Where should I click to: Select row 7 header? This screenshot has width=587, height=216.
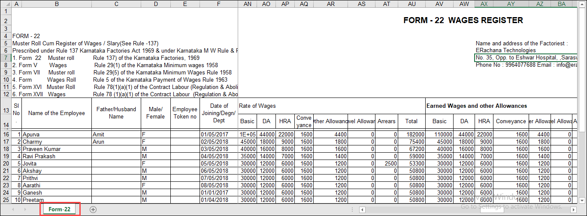click(x=6, y=58)
